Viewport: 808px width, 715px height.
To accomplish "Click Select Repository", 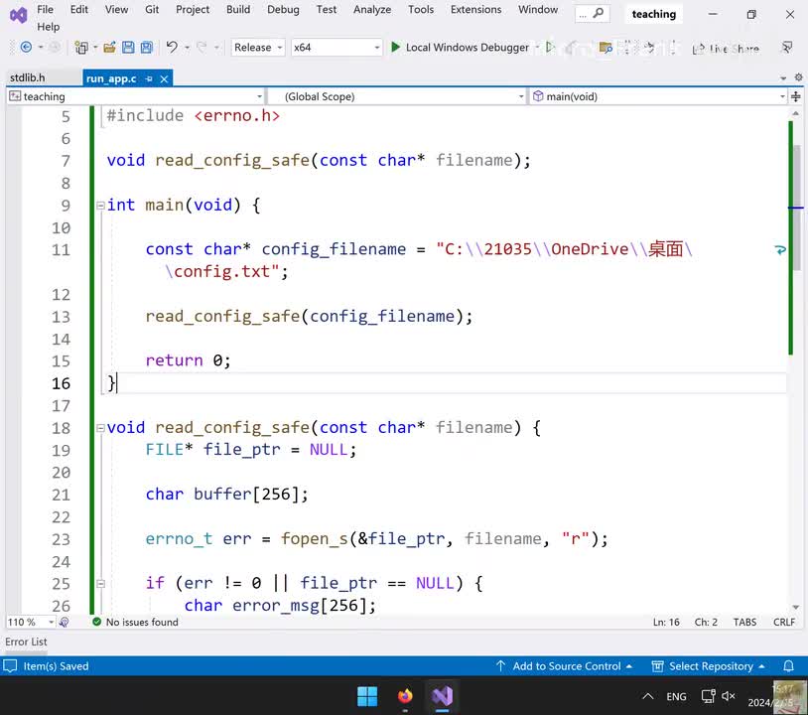I will 708,666.
